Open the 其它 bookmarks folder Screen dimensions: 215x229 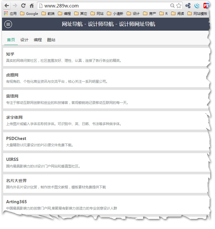(81, 13)
